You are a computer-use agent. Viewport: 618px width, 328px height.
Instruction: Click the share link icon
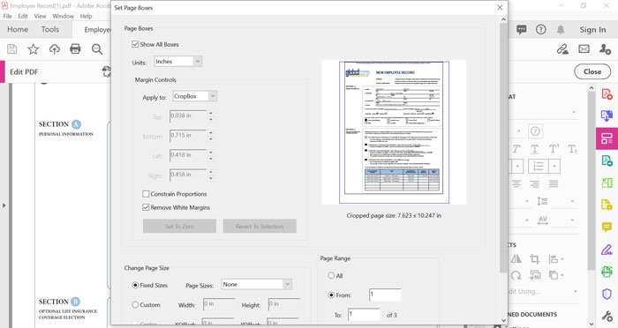click(562, 48)
